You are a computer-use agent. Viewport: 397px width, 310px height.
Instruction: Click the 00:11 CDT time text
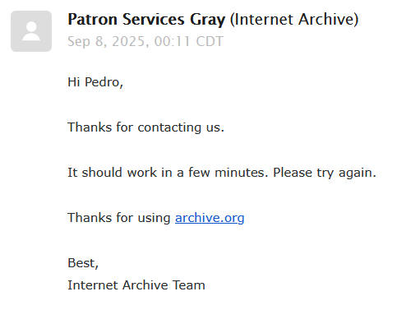point(189,42)
